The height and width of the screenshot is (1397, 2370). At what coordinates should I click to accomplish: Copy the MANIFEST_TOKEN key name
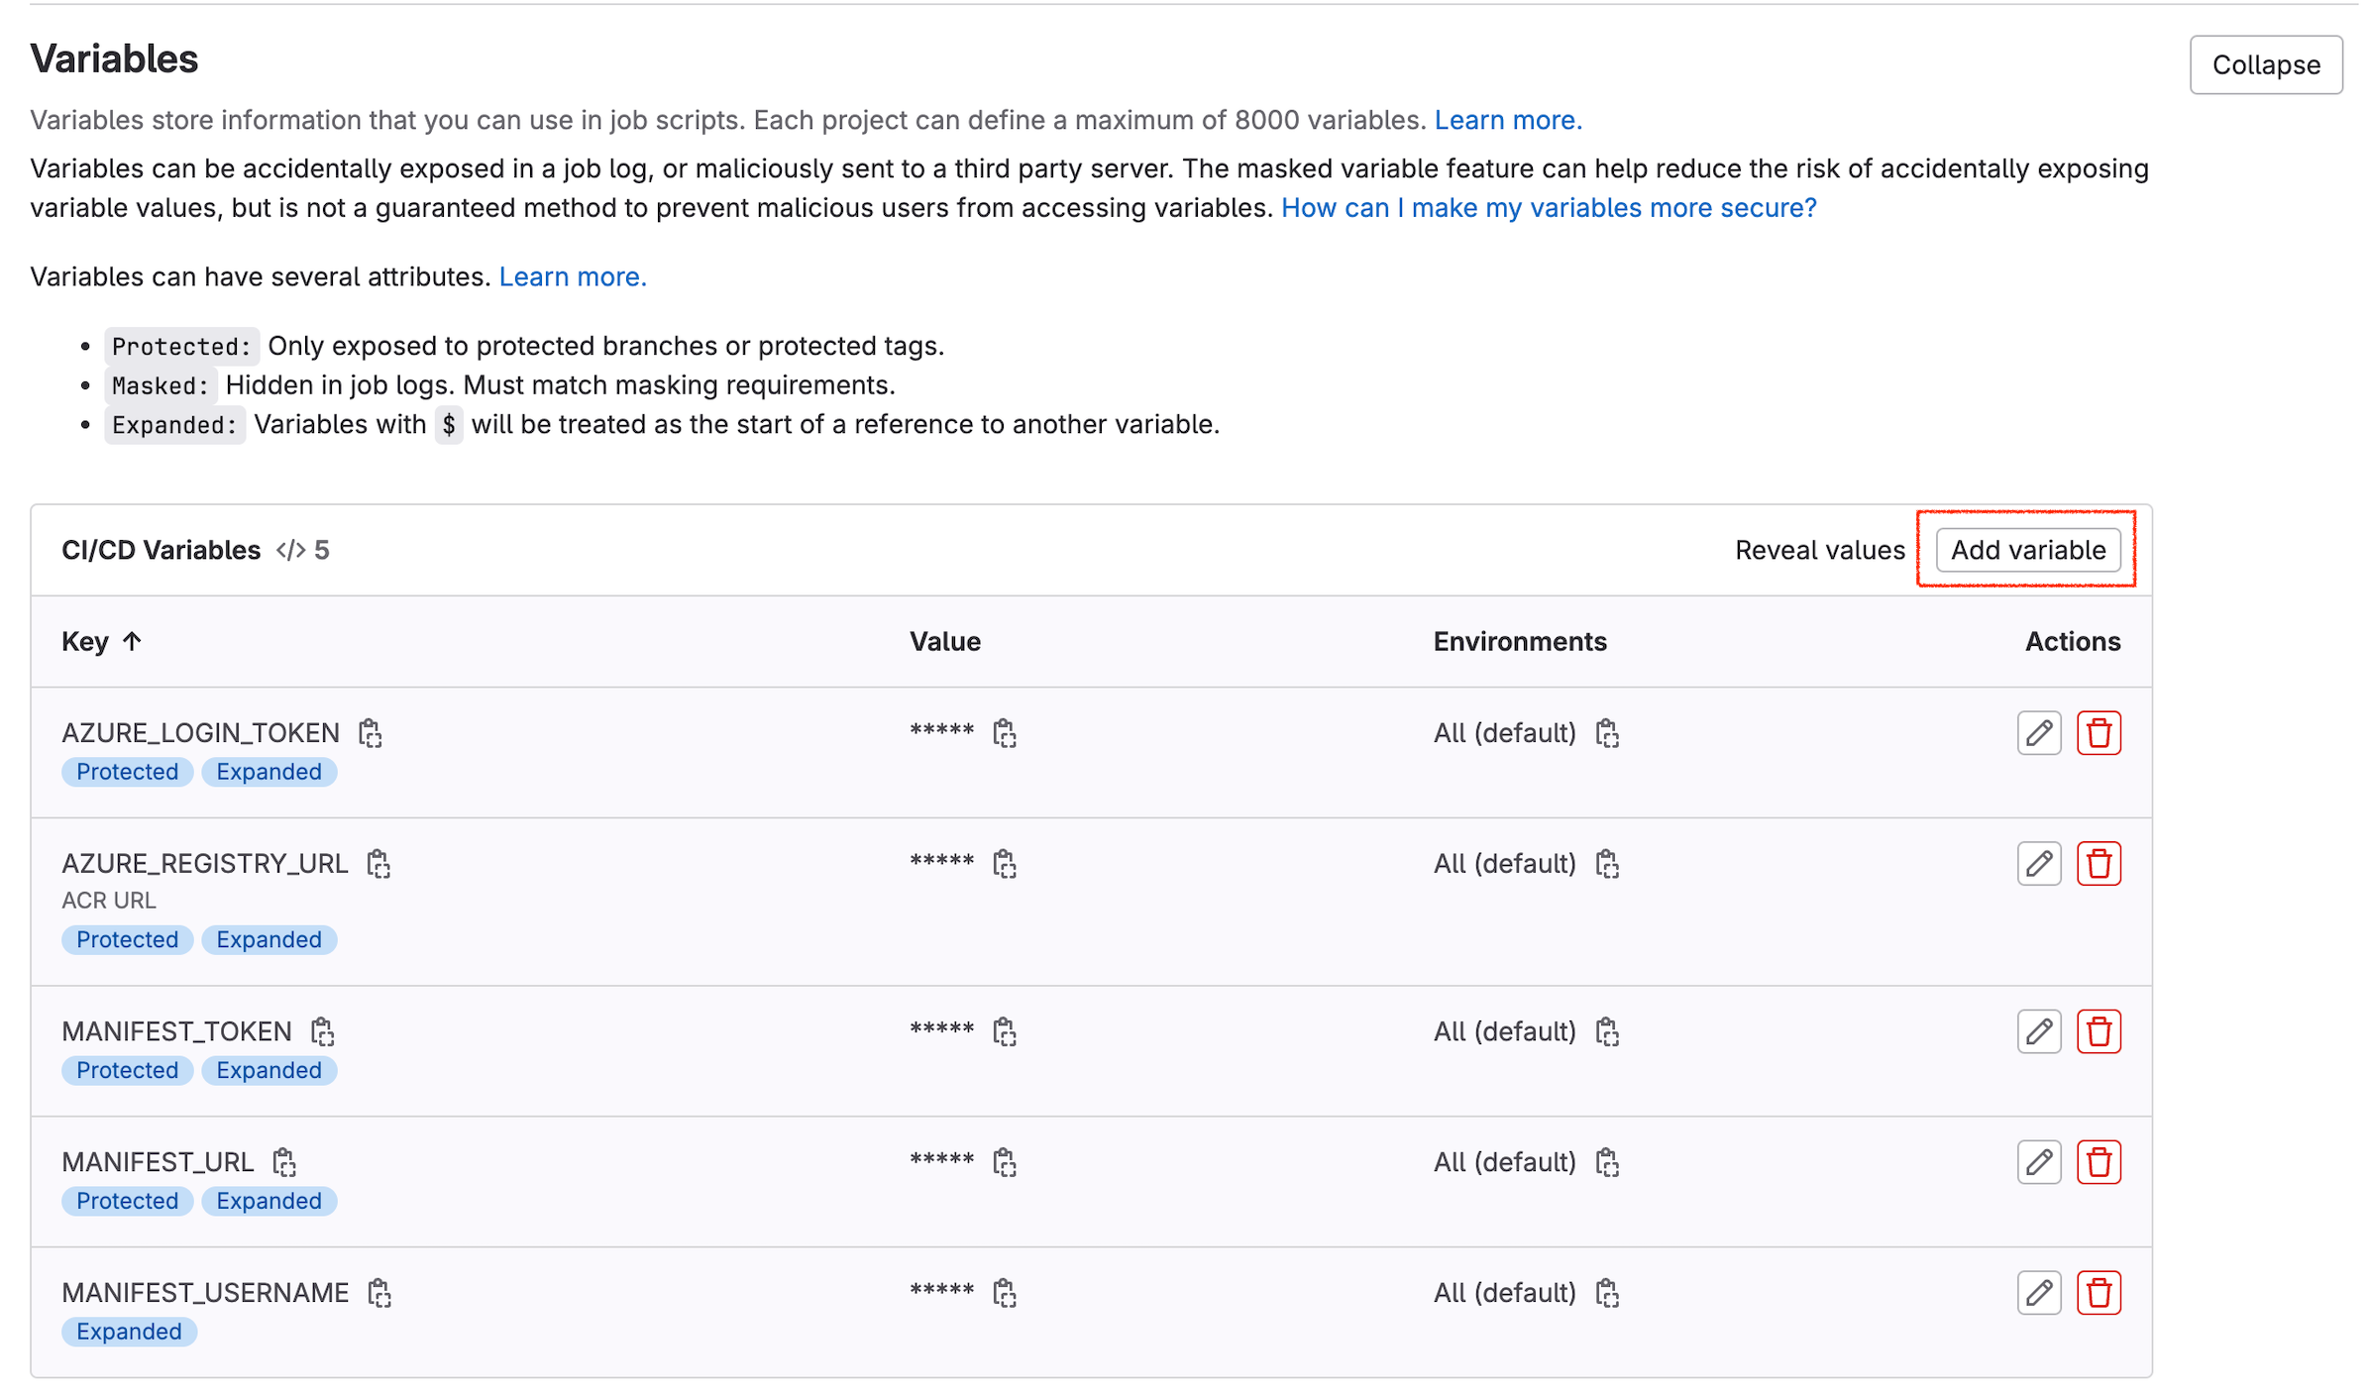tap(322, 1031)
